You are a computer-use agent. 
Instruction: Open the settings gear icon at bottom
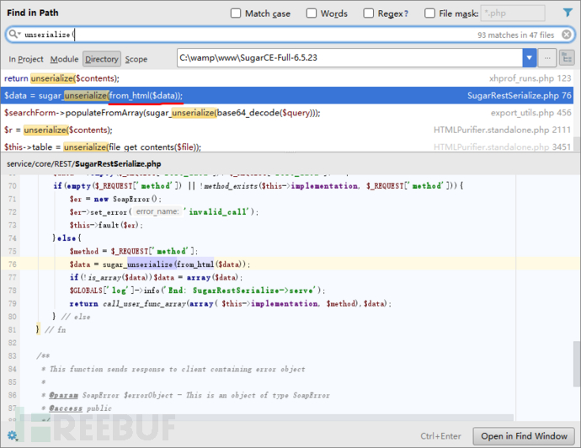pos(12,435)
